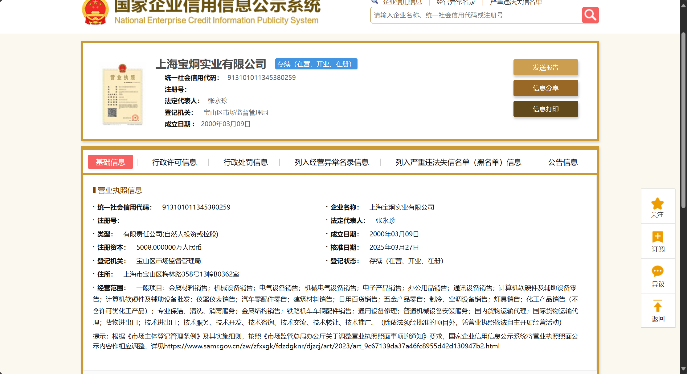This screenshot has width=687, height=374.
Task: Click the 返回 up-arrow icon
Action: point(657,306)
